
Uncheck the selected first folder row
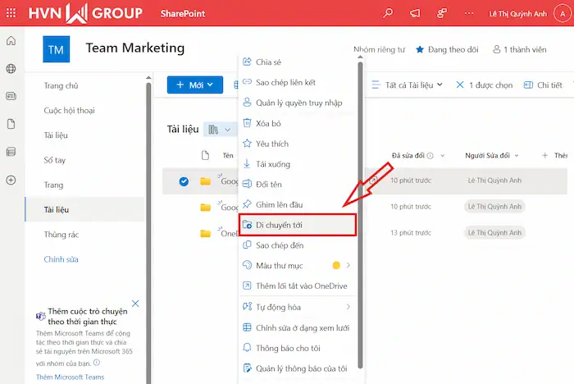[183, 181]
